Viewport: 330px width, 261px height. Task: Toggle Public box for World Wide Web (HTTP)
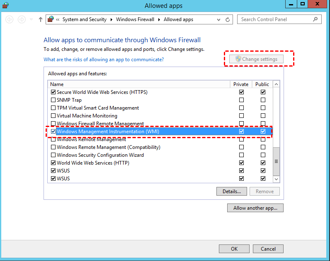click(x=263, y=163)
